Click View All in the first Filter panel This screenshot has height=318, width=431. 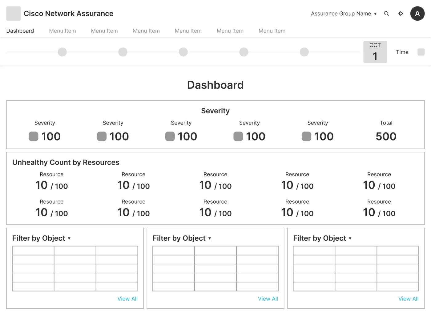[x=127, y=299]
